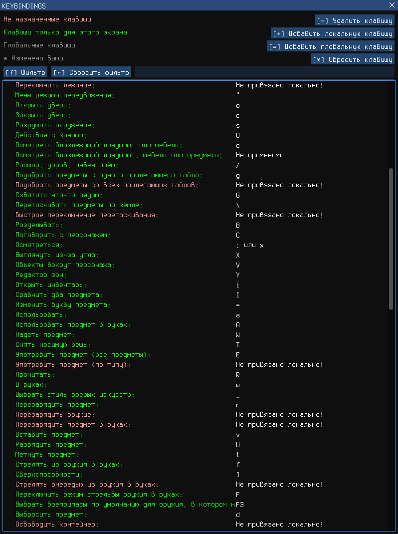Click 'Сбросить фильтр' to reset filter
Screen dimensions: 398x534
(x=91, y=72)
